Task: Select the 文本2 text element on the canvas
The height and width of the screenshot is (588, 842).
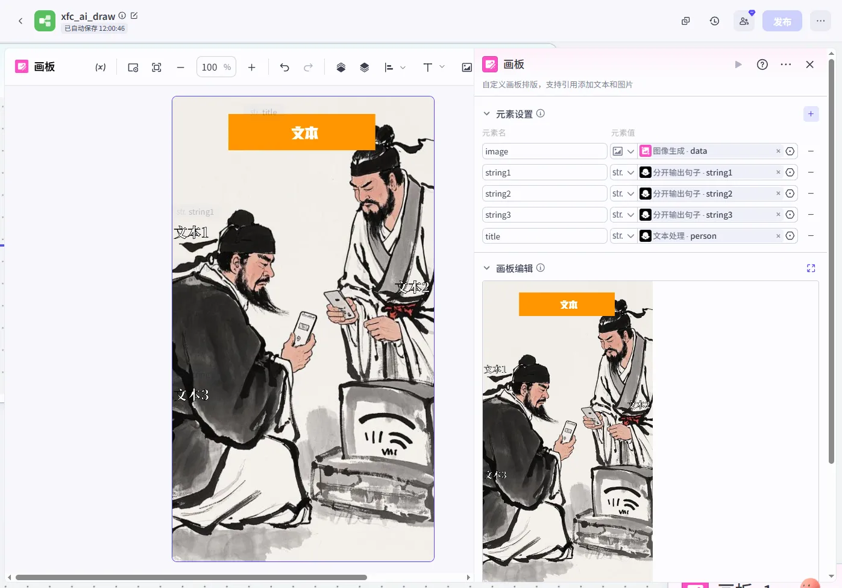Action: pyautogui.click(x=413, y=287)
